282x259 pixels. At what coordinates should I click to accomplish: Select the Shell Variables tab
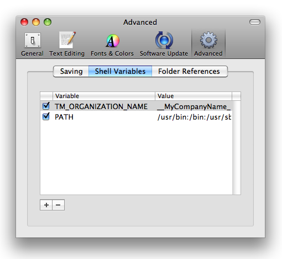pos(120,71)
